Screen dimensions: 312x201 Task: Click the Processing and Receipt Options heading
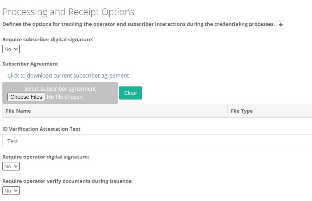(68, 12)
